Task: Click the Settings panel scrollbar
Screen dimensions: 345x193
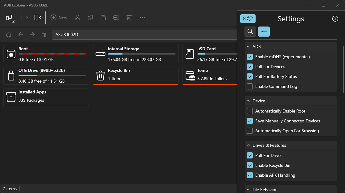Action: pyautogui.click(x=344, y=69)
